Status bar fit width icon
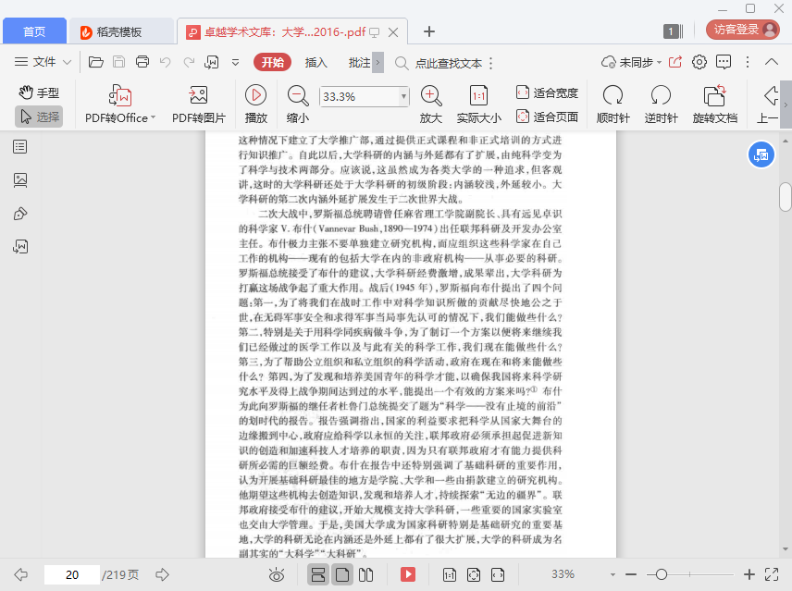The height and width of the screenshot is (591, 792). pos(498,575)
